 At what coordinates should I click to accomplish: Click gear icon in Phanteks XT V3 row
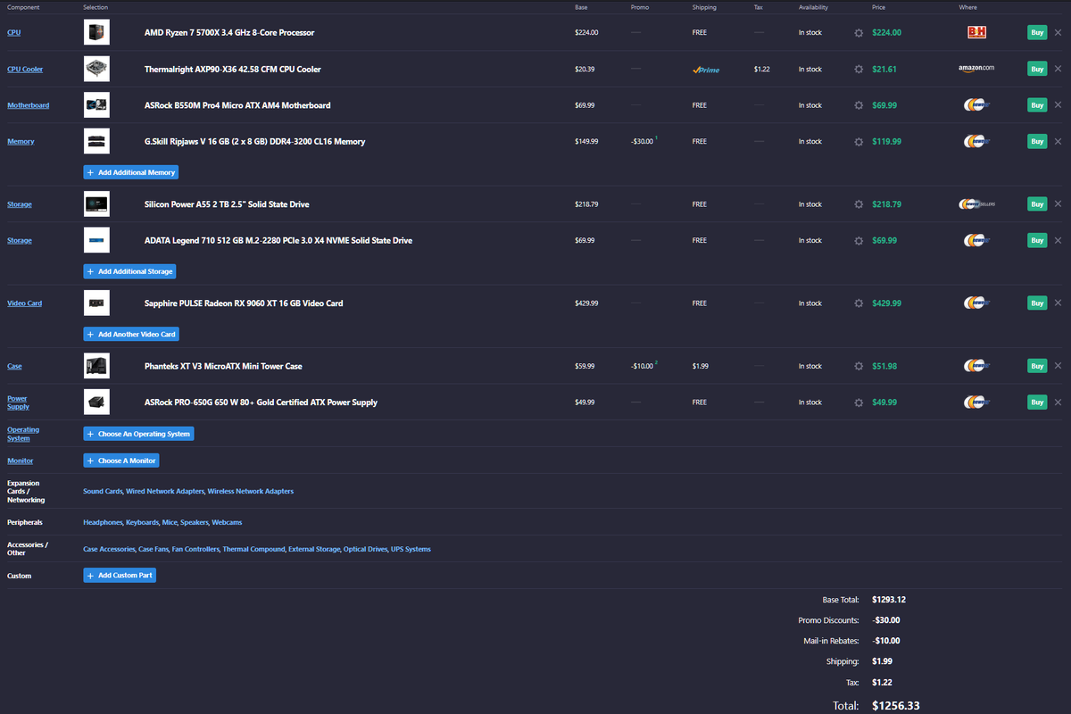click(x=859, y=366)
